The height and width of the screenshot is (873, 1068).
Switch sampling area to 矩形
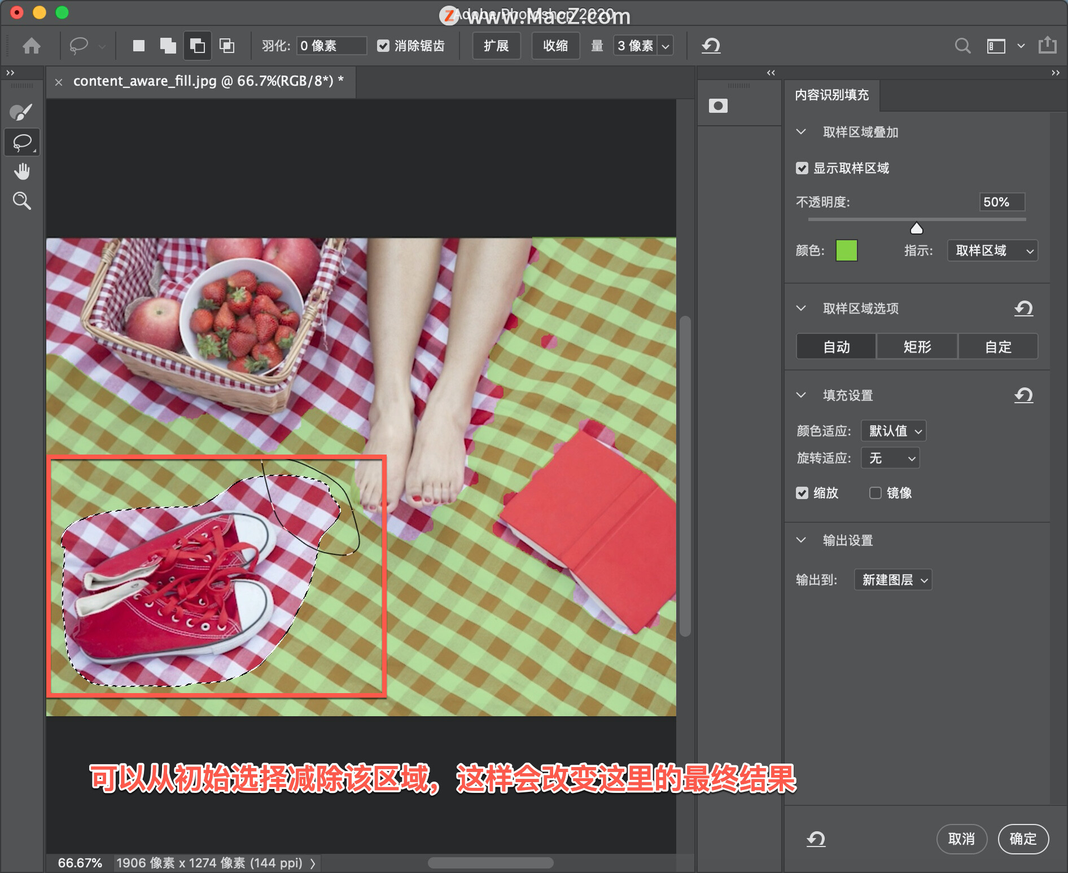pyautogui.click(x=917, y=346)
